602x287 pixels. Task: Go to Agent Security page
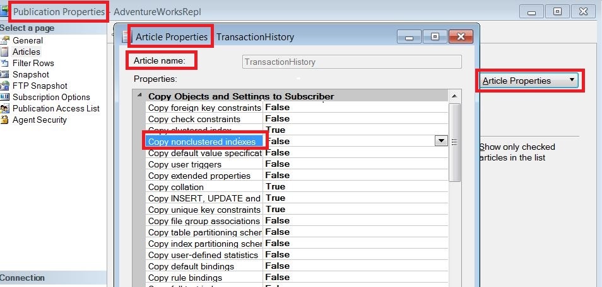[40, 120]
